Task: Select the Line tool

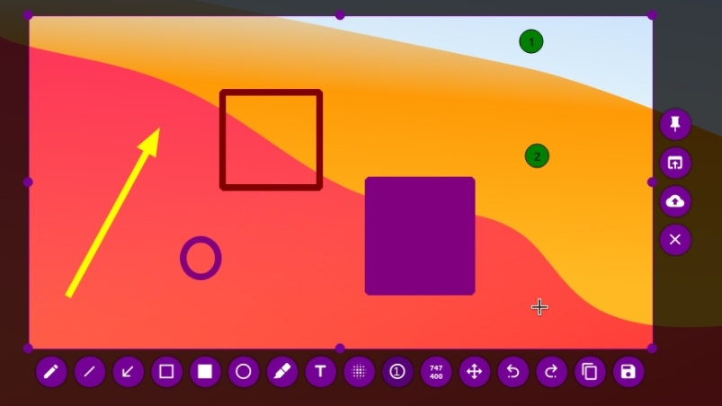Action: tap(90, 372)
